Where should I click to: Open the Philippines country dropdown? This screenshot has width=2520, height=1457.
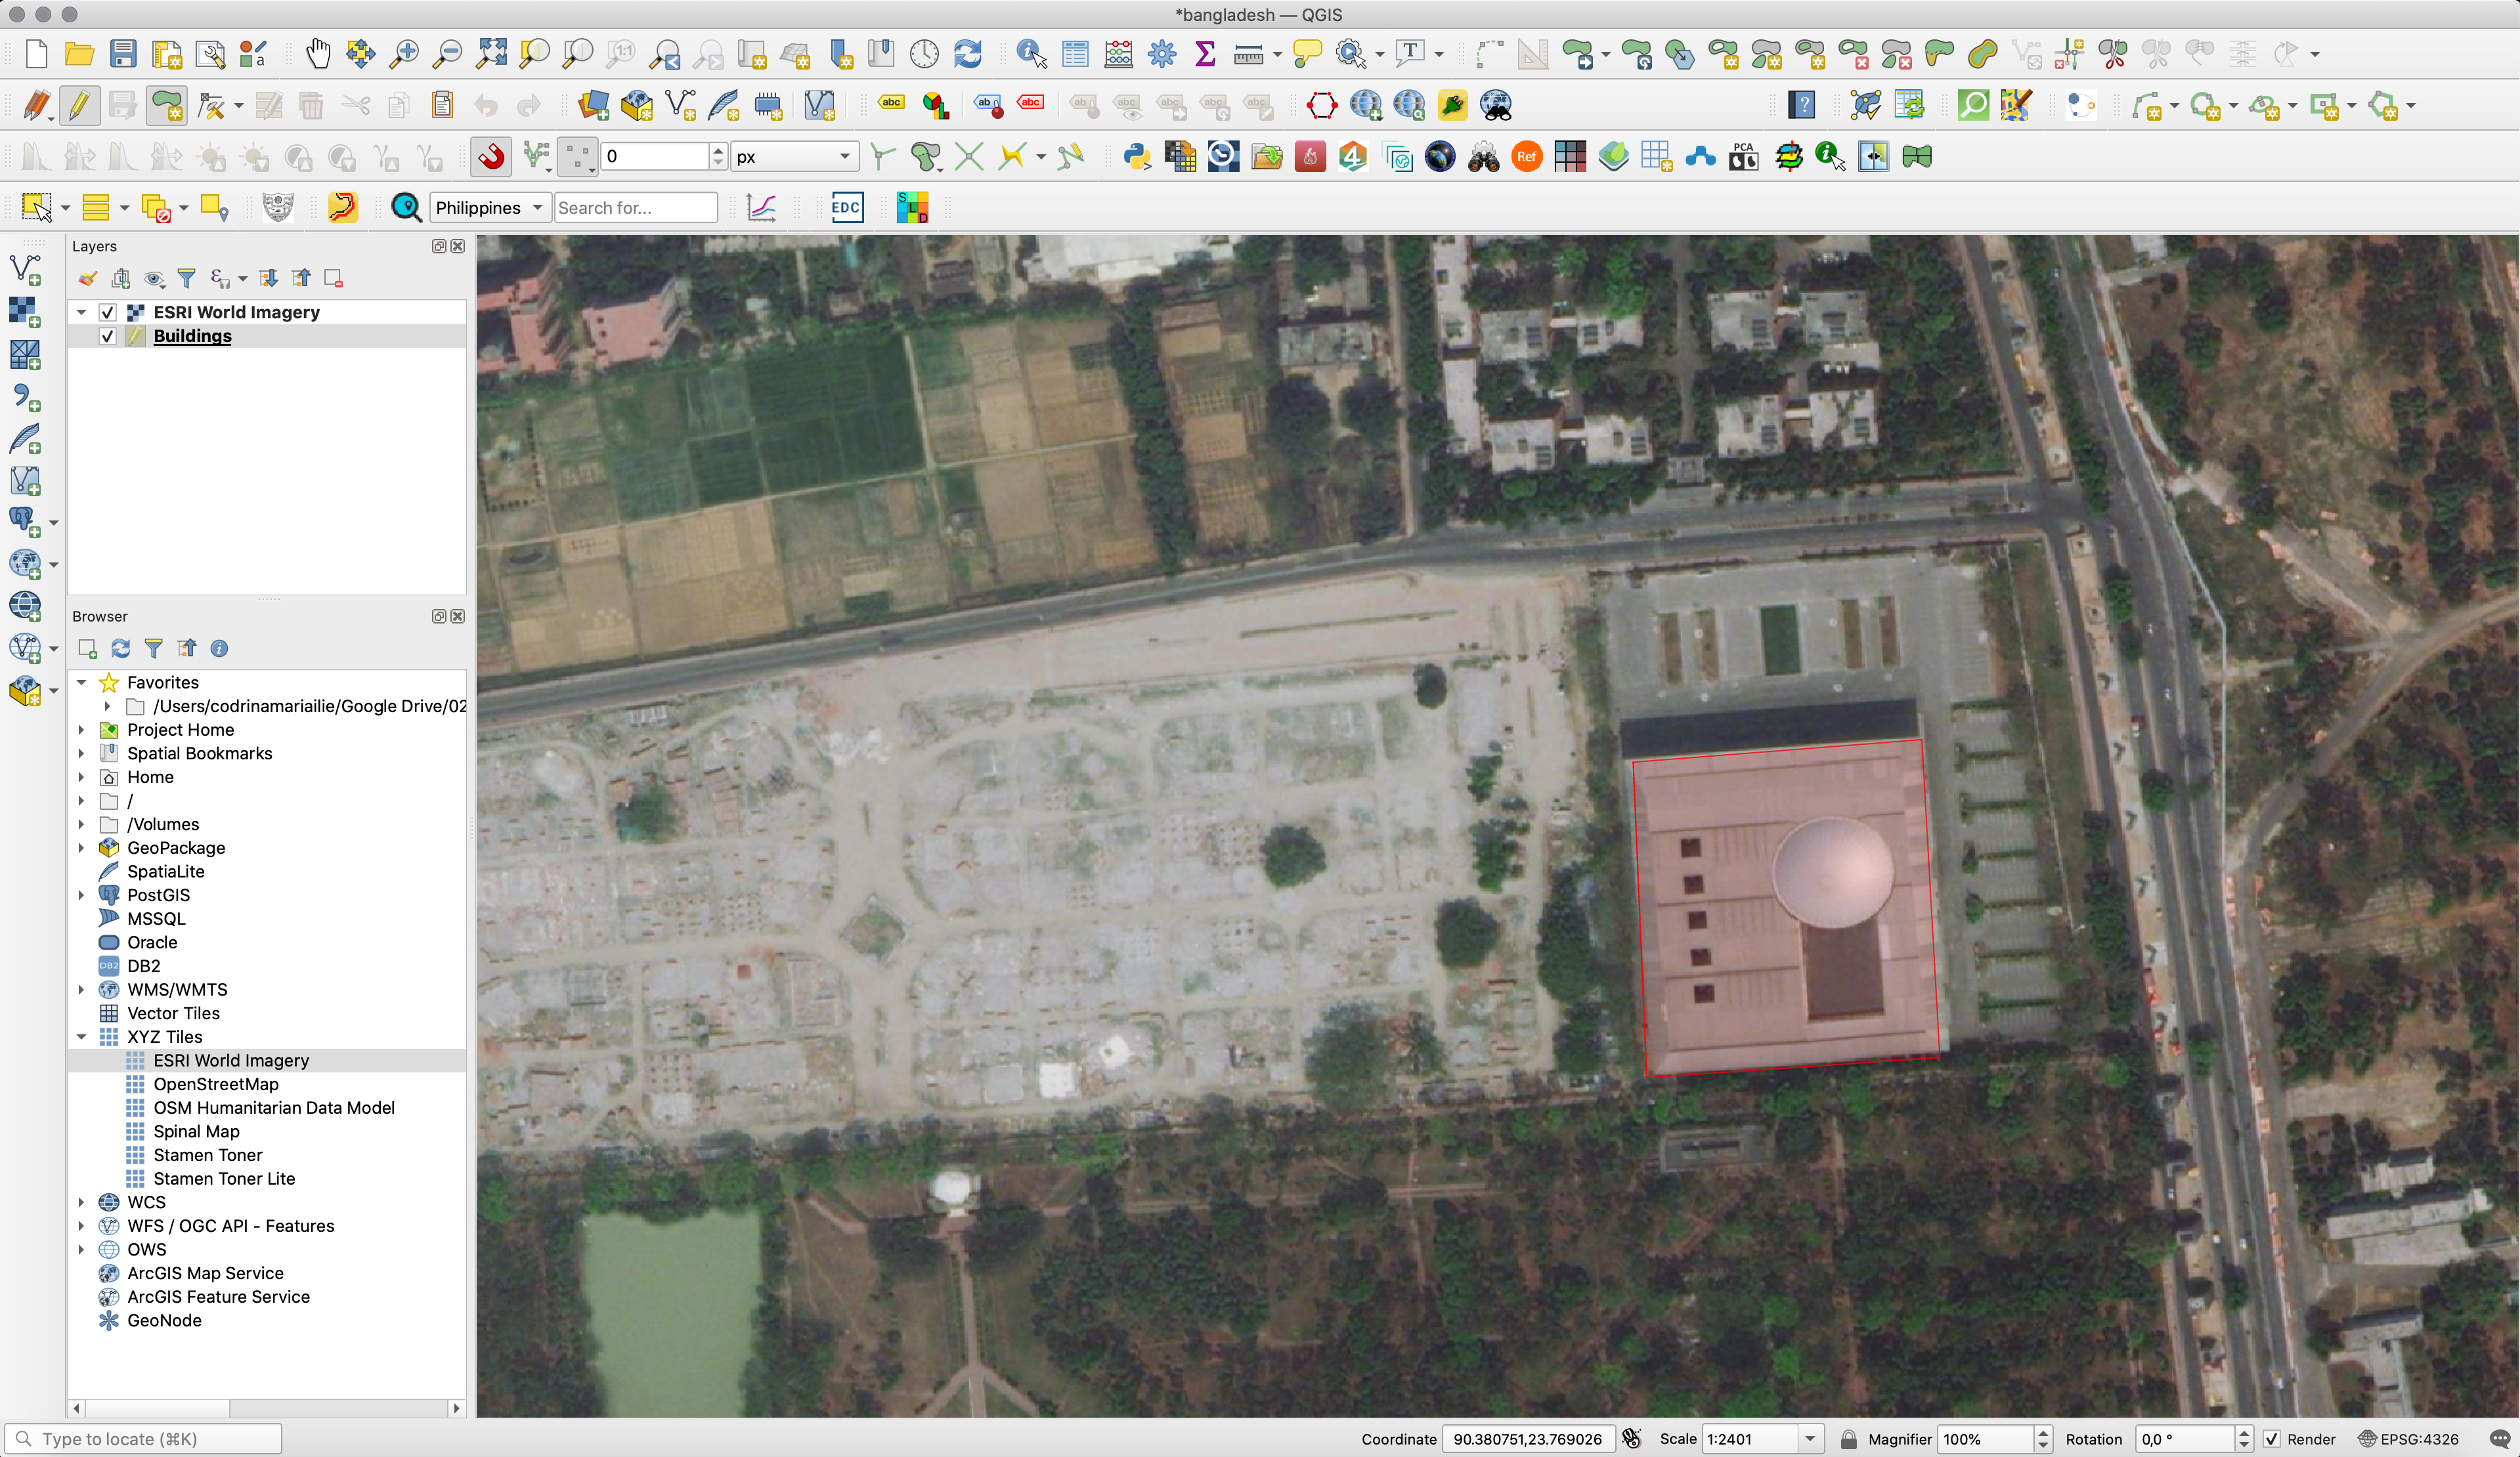pos(490,208)
